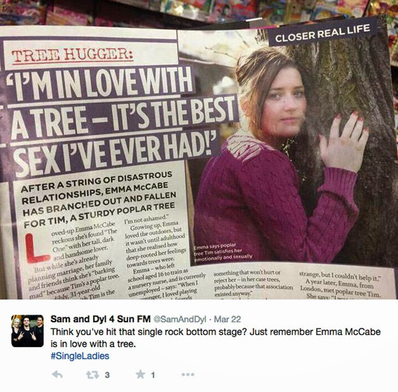Click the photo caption about poplar tree Tim
398x392 pixels.
223,252
